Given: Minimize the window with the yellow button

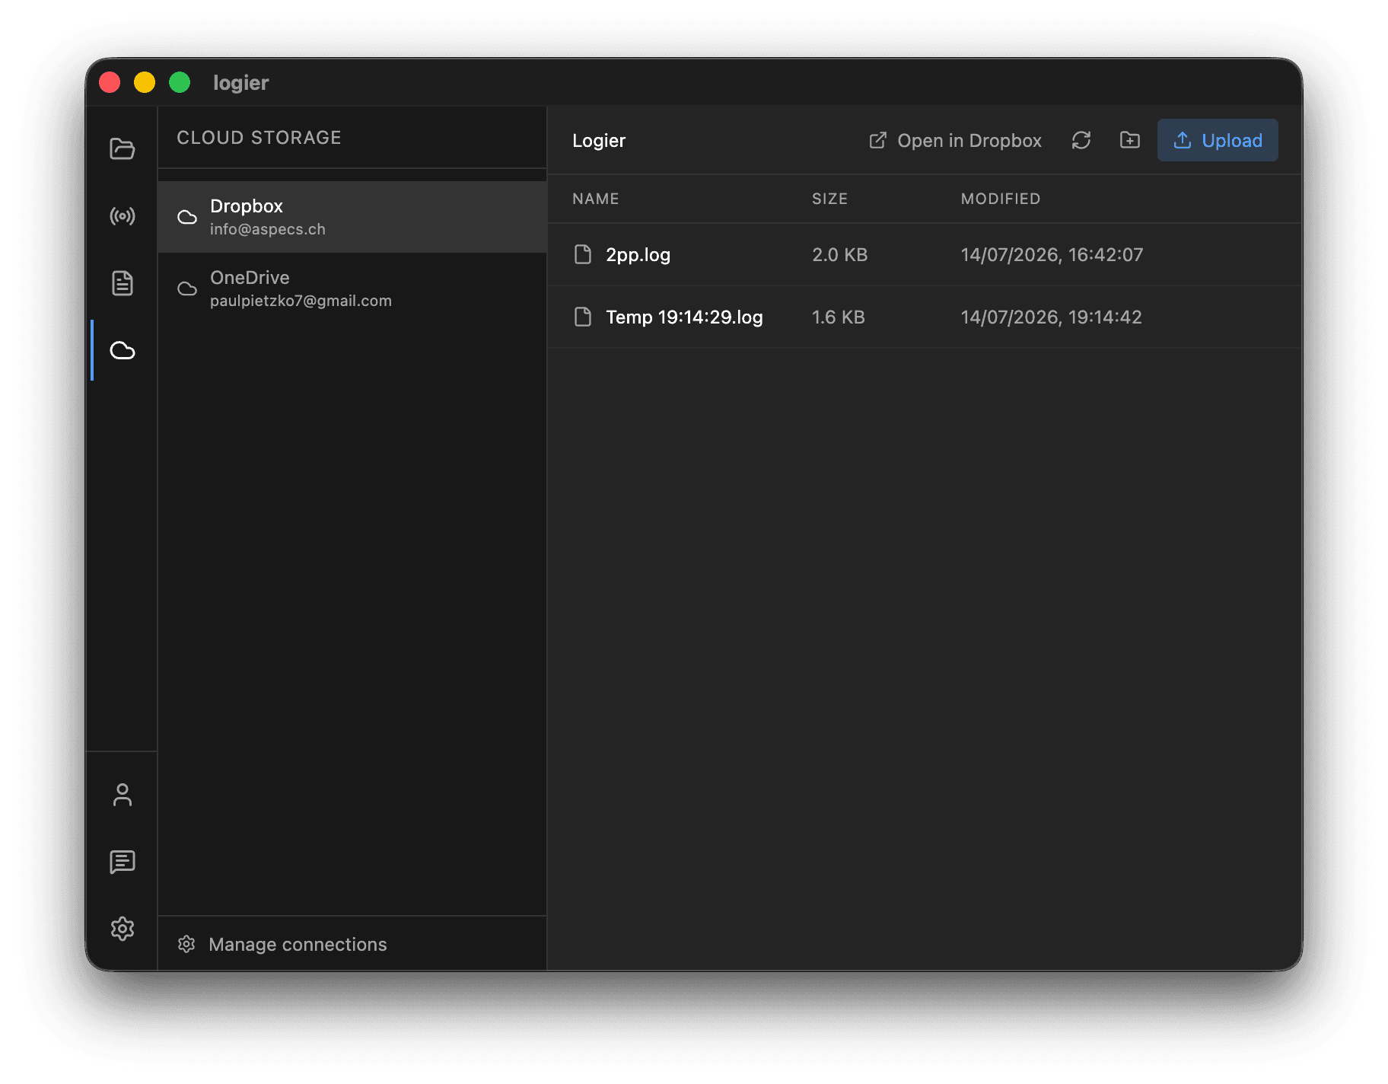Looking at the screenshot, I should click(x=145, y=82).
